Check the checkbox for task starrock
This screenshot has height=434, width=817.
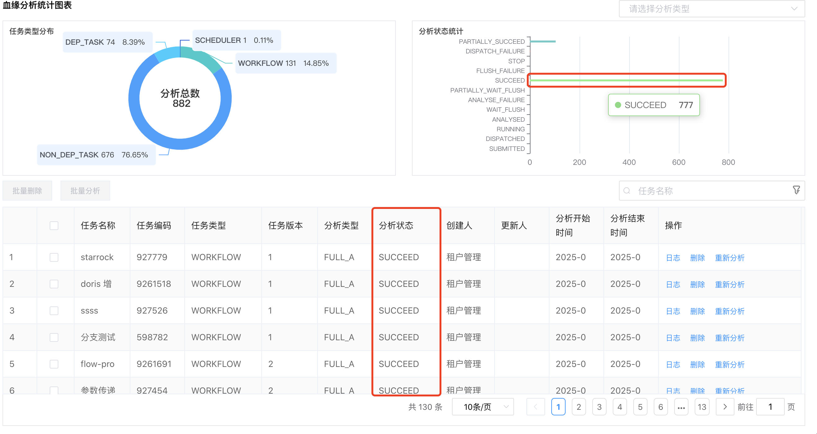(54, 257)
